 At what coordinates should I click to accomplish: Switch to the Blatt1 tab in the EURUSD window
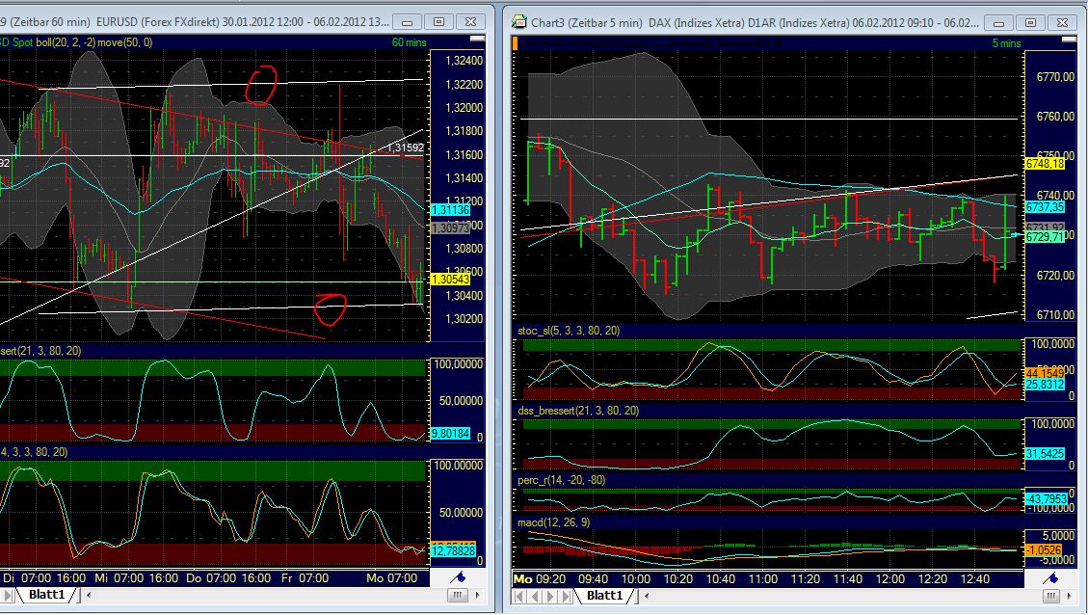click(x=44, y=595)
